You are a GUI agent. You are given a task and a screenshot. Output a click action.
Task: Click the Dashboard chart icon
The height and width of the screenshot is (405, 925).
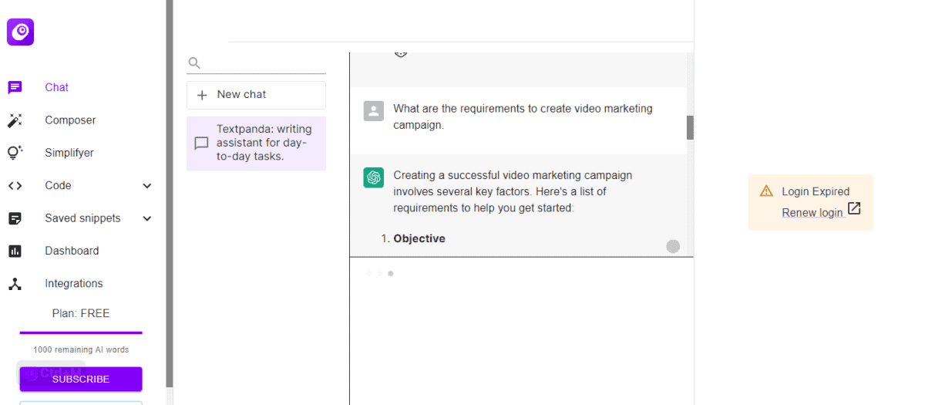pyautogui.click(x=15, y=251)
